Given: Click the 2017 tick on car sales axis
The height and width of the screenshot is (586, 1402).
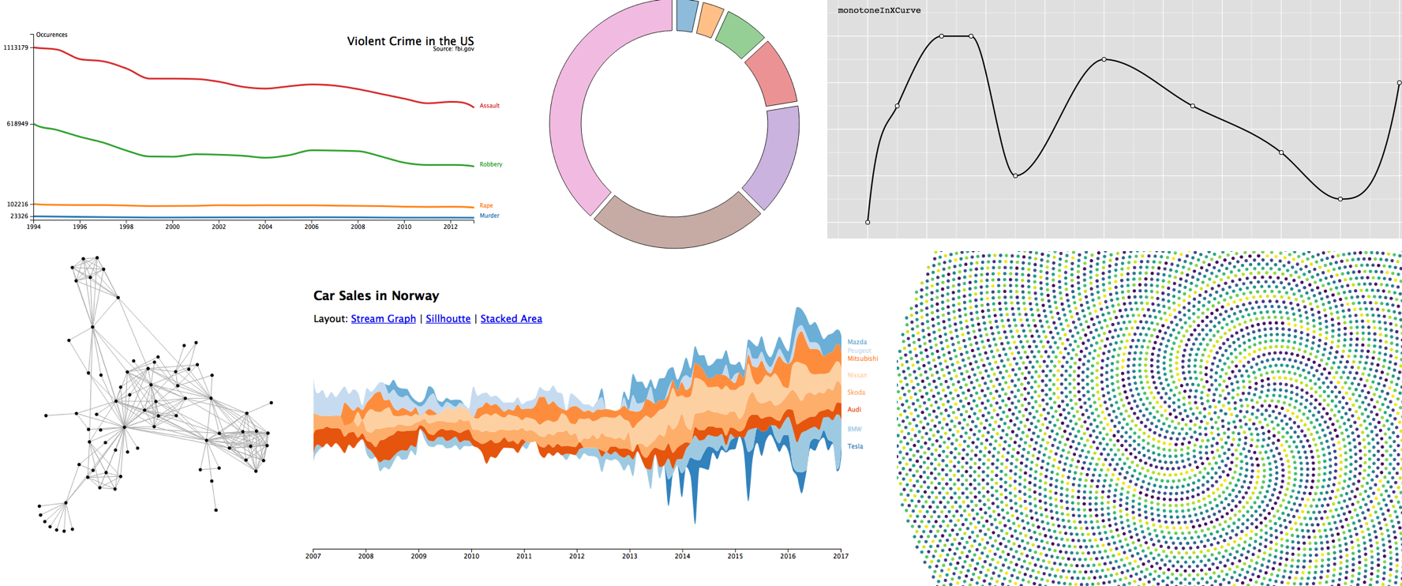Looking at the screenshot, I should click(840, 556).
